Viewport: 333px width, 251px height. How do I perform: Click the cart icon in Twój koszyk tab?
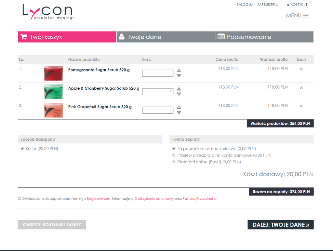click(x=24, y=37)
